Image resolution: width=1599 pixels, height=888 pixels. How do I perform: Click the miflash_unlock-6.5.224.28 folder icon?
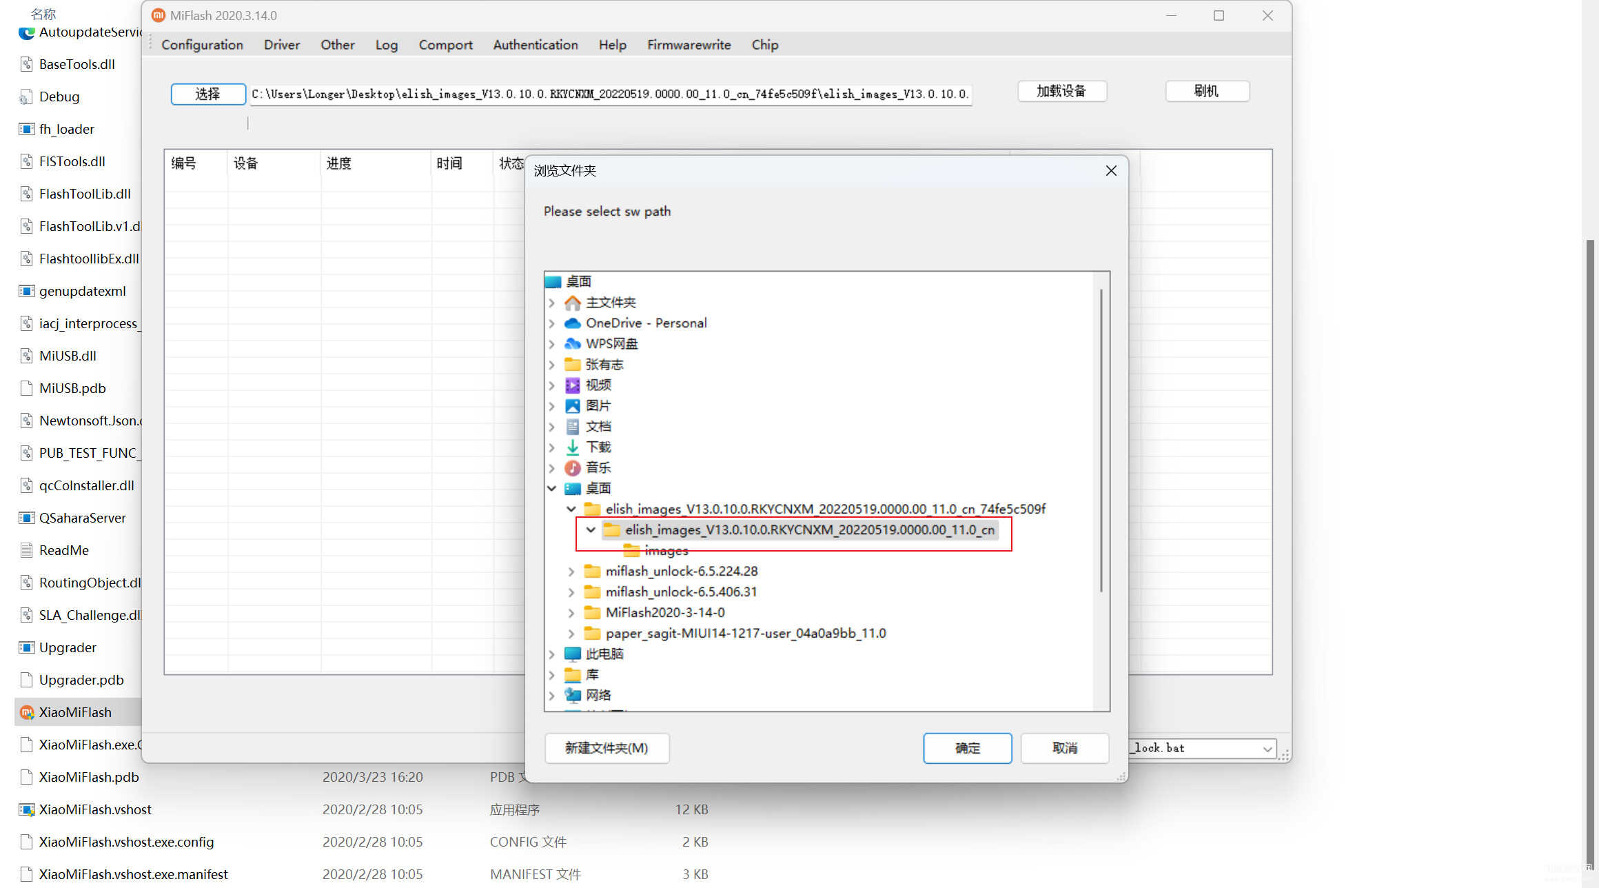[592, 571]
